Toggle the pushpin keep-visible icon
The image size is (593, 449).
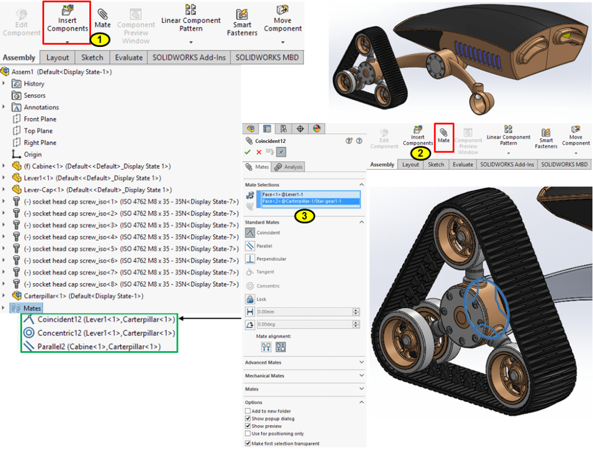(281, 152)
